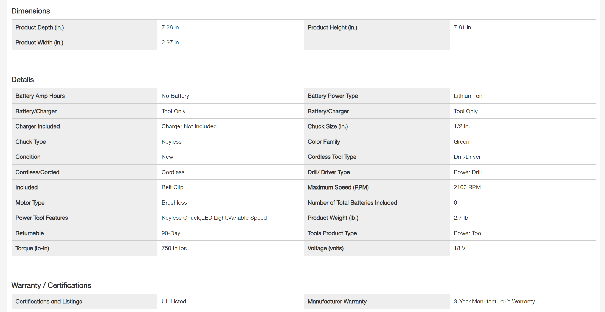The image size is (605, 312).
Task: Select the 750 In lbs torque value
Action: (174, 248)
